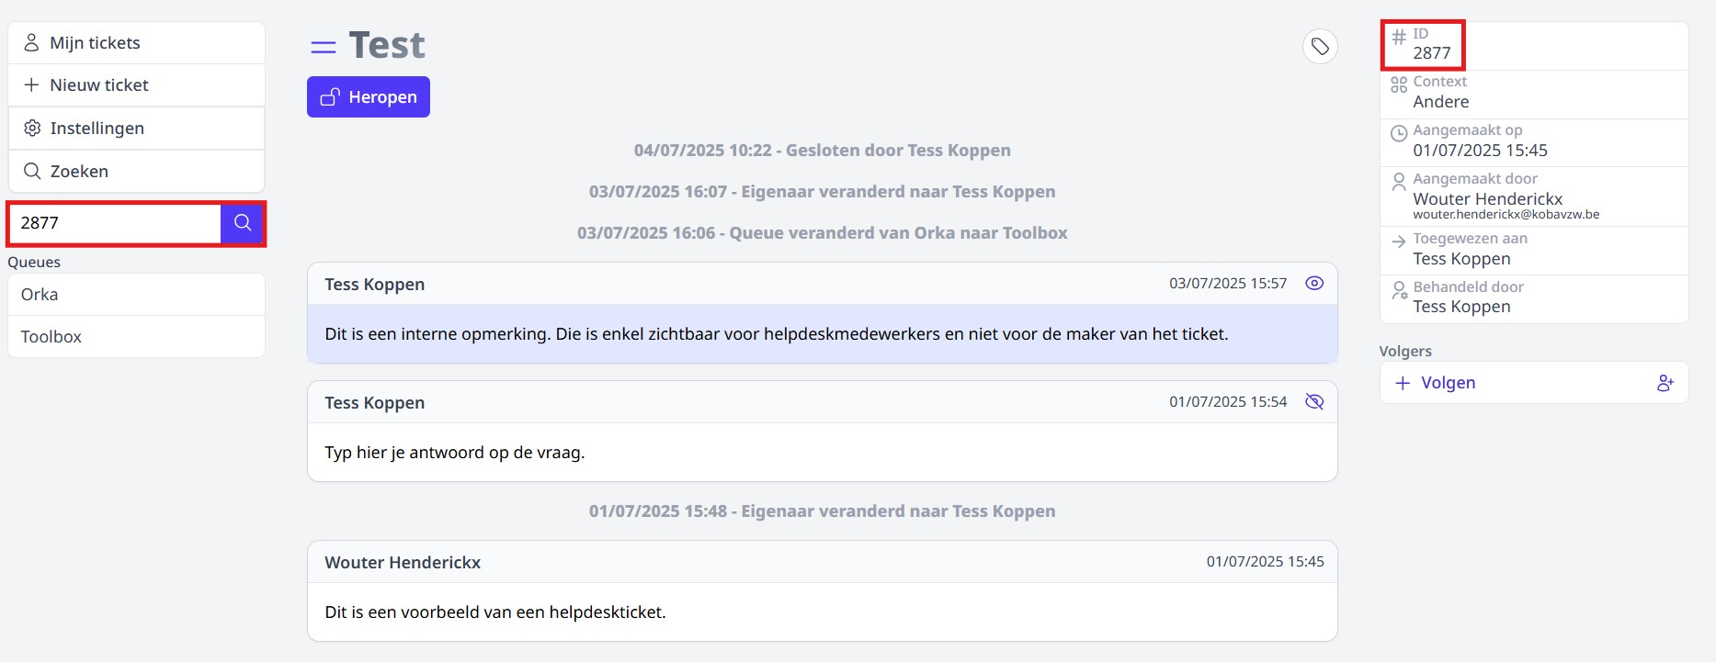Click the wouter.henderickx@kobavzw.be email address

coord(1506,215)
